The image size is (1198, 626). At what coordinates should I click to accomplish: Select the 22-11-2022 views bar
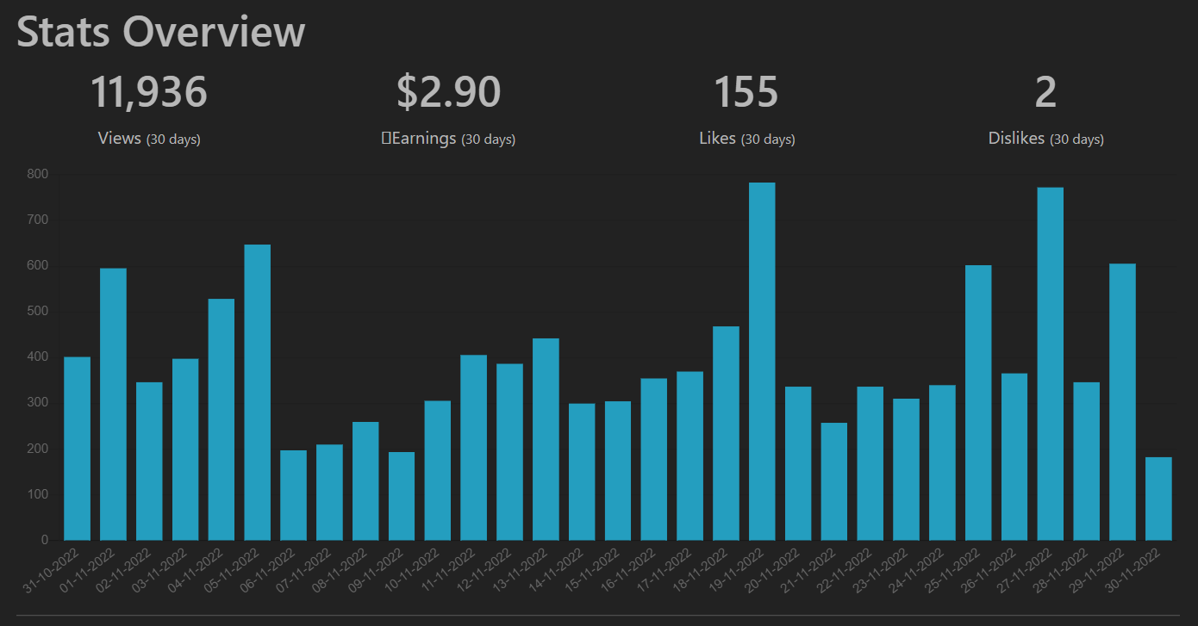(870, 463)
